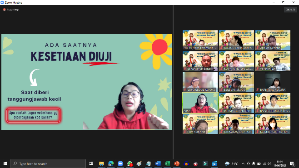This screenshot has width=299, height=168.
Task: Open the weather widget showing 31°C
Action: 231,163
